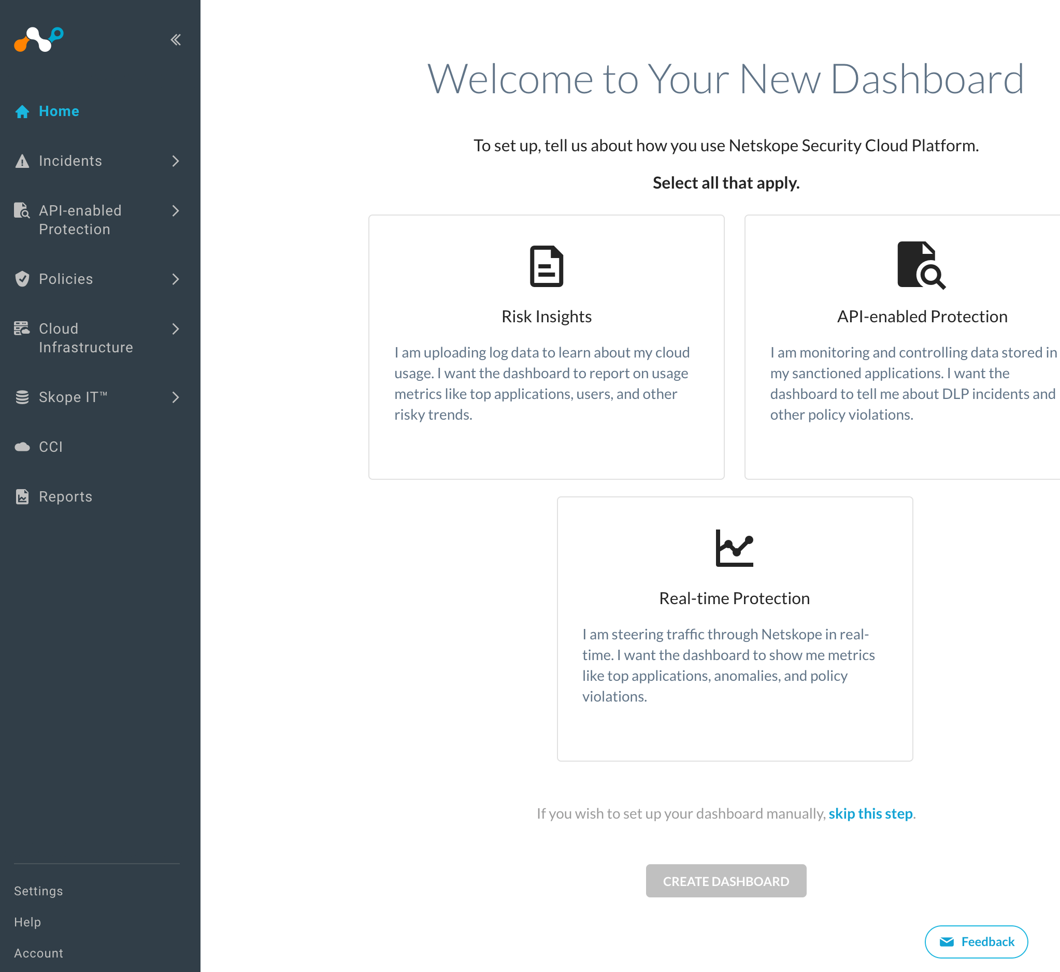
Task: Click the Netskope logo icon
Action: [x=38, y=39]
